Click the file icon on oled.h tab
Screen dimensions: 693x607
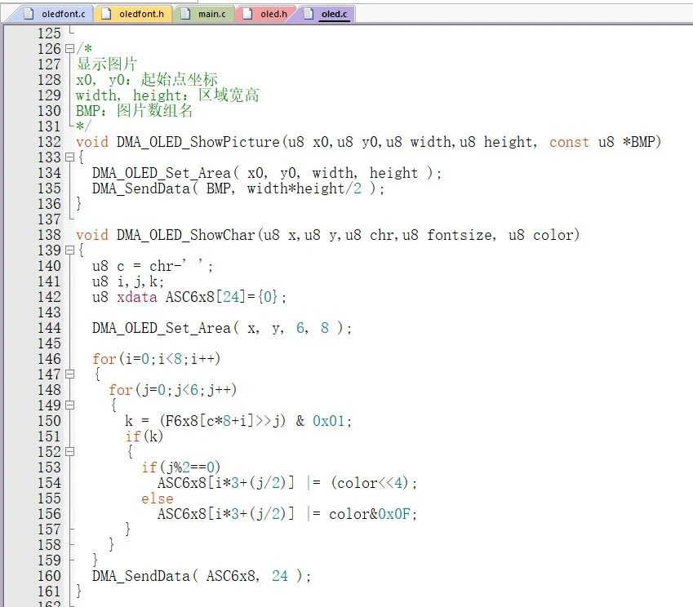[248, 14]
